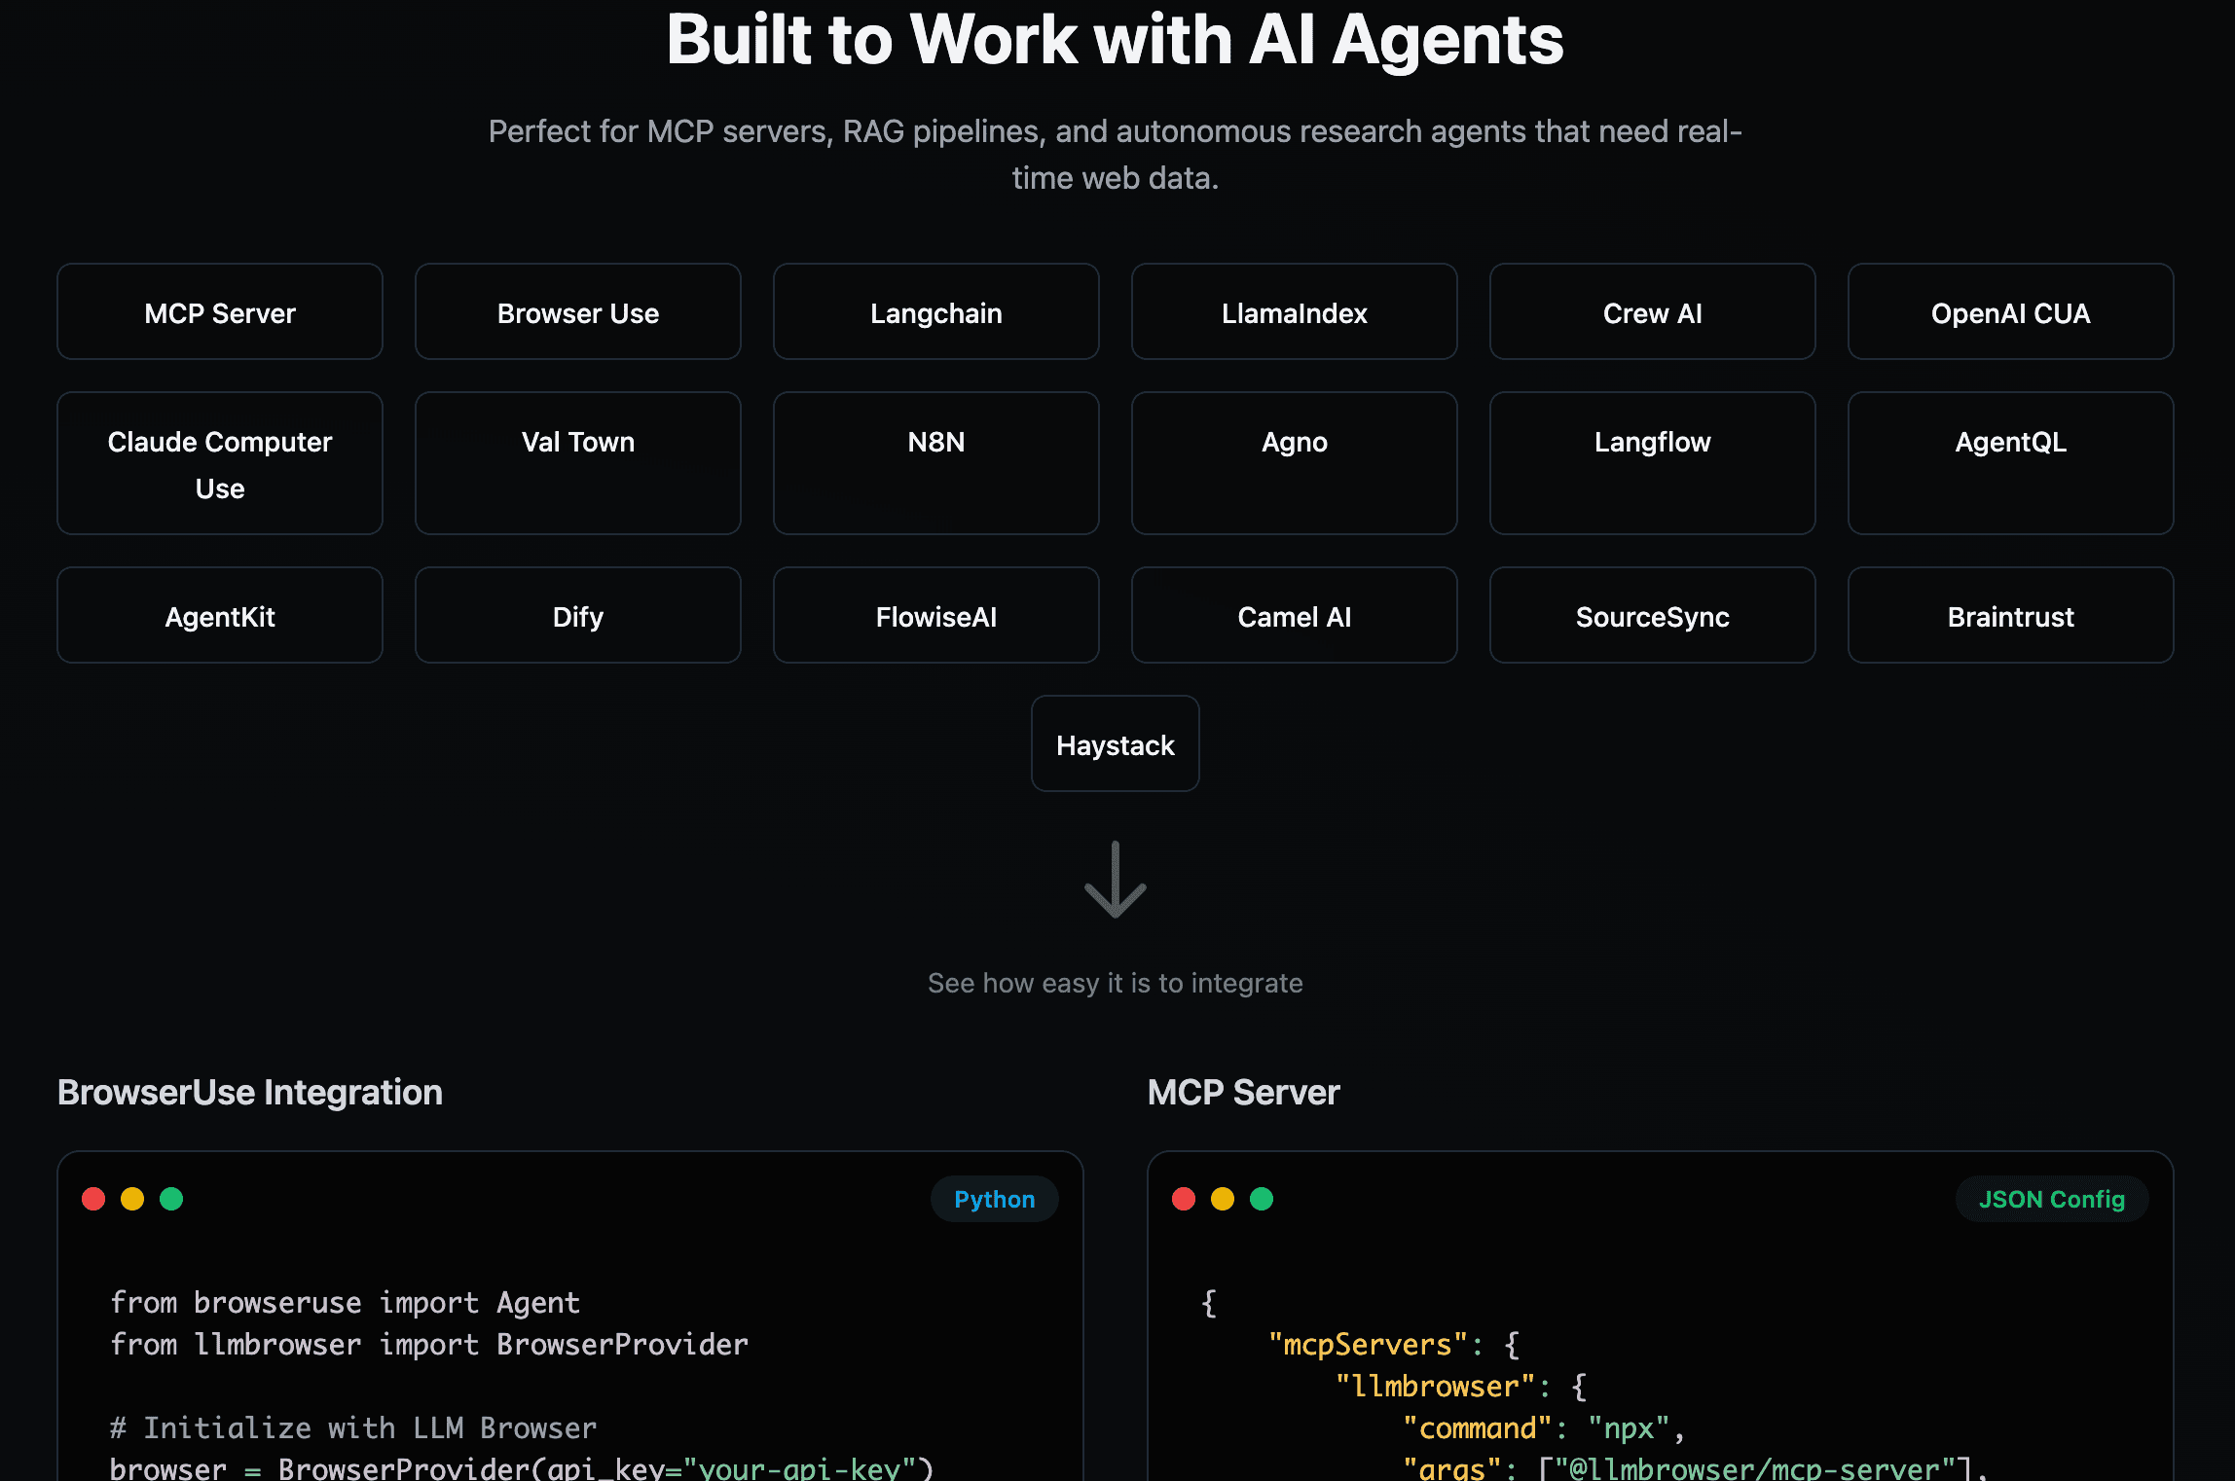This screenshot has width=2235, height=1481.
Task: Click 'See how easy it is to integrate' text
Action: click(x=1116, y=983)
